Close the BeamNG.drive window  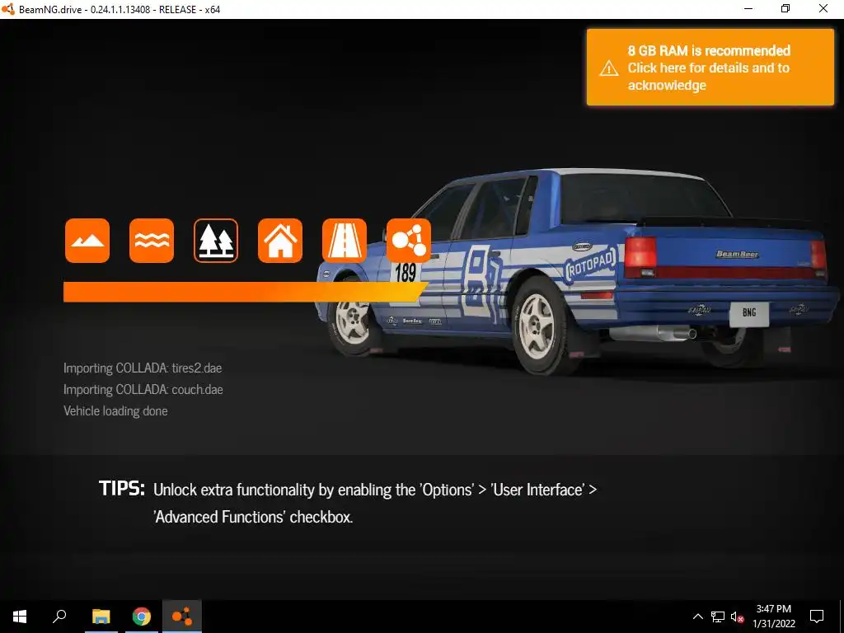[823, 8]
